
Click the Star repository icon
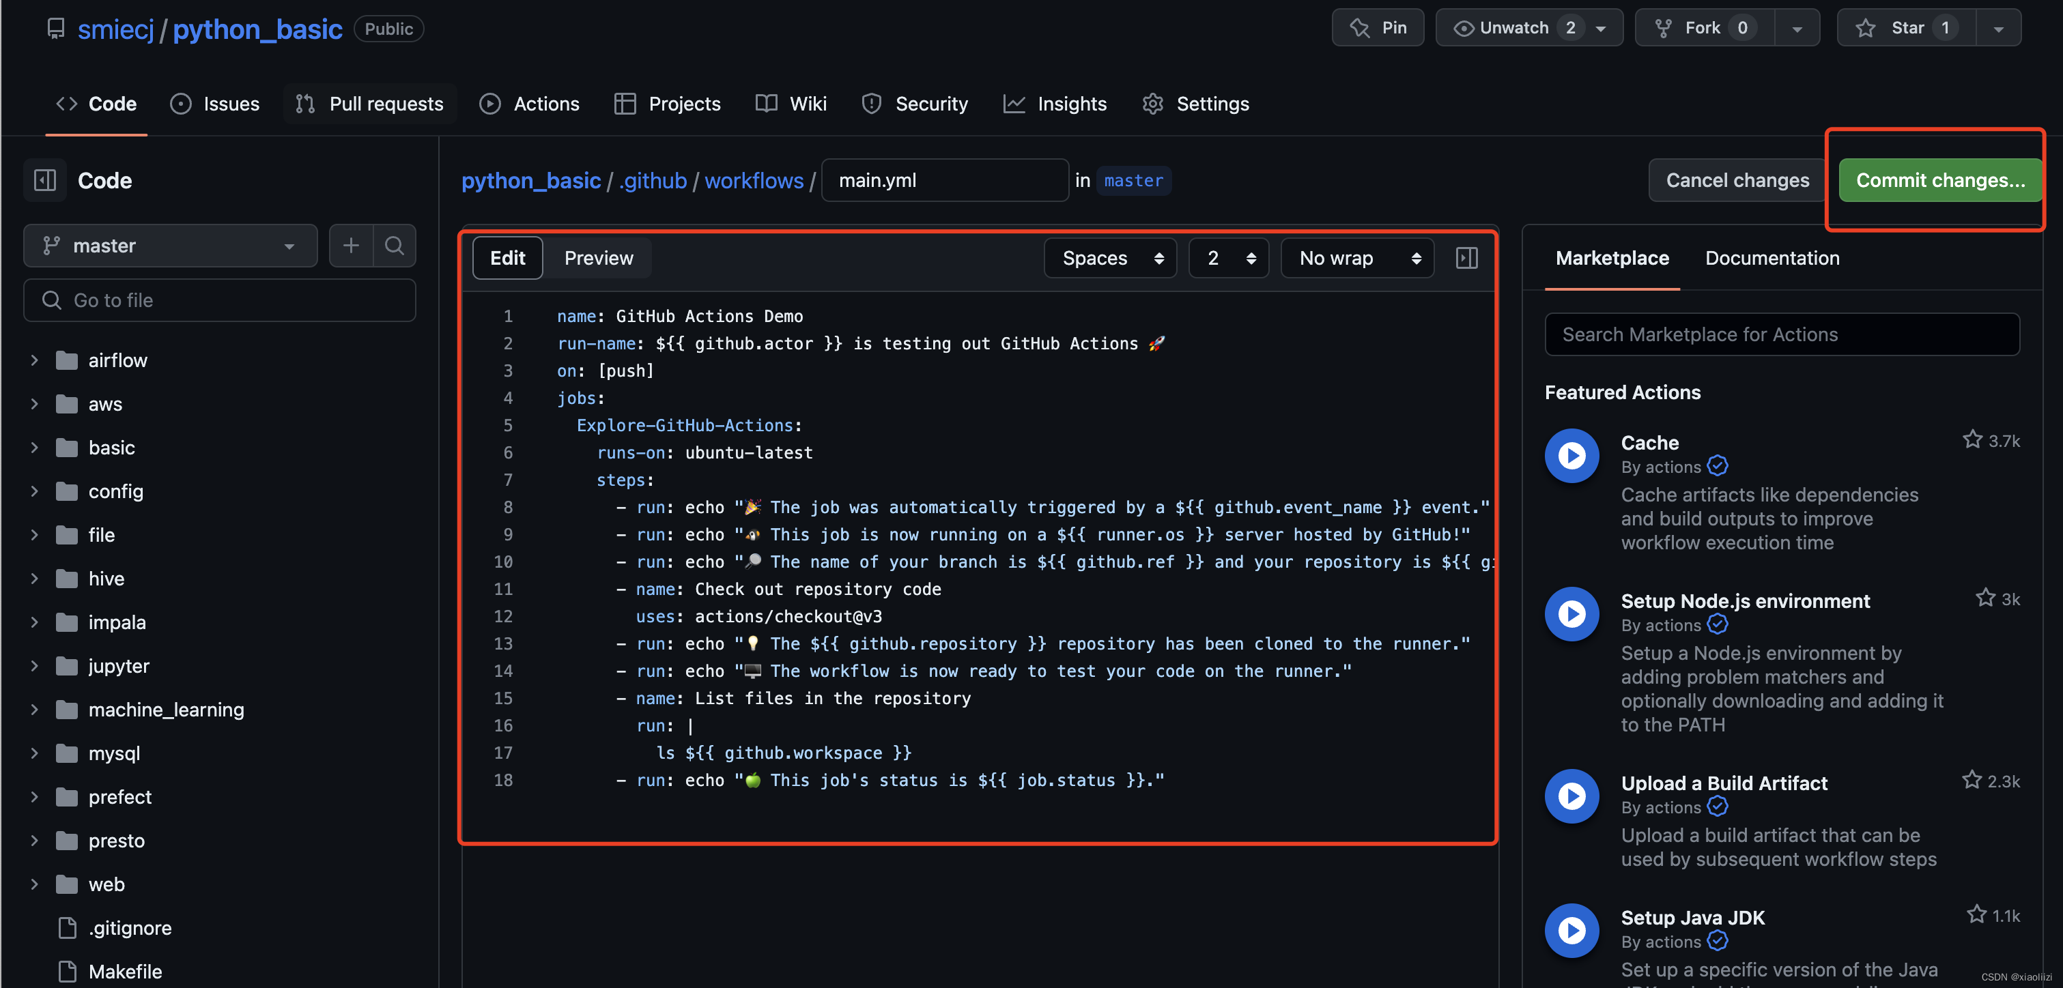pyautogui.click(x=1866, y=27)
